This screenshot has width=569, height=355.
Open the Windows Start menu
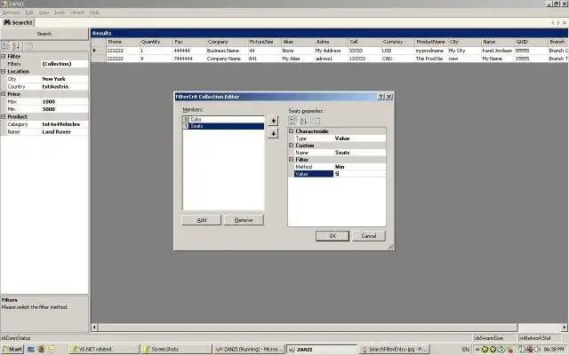coord(12,349)
